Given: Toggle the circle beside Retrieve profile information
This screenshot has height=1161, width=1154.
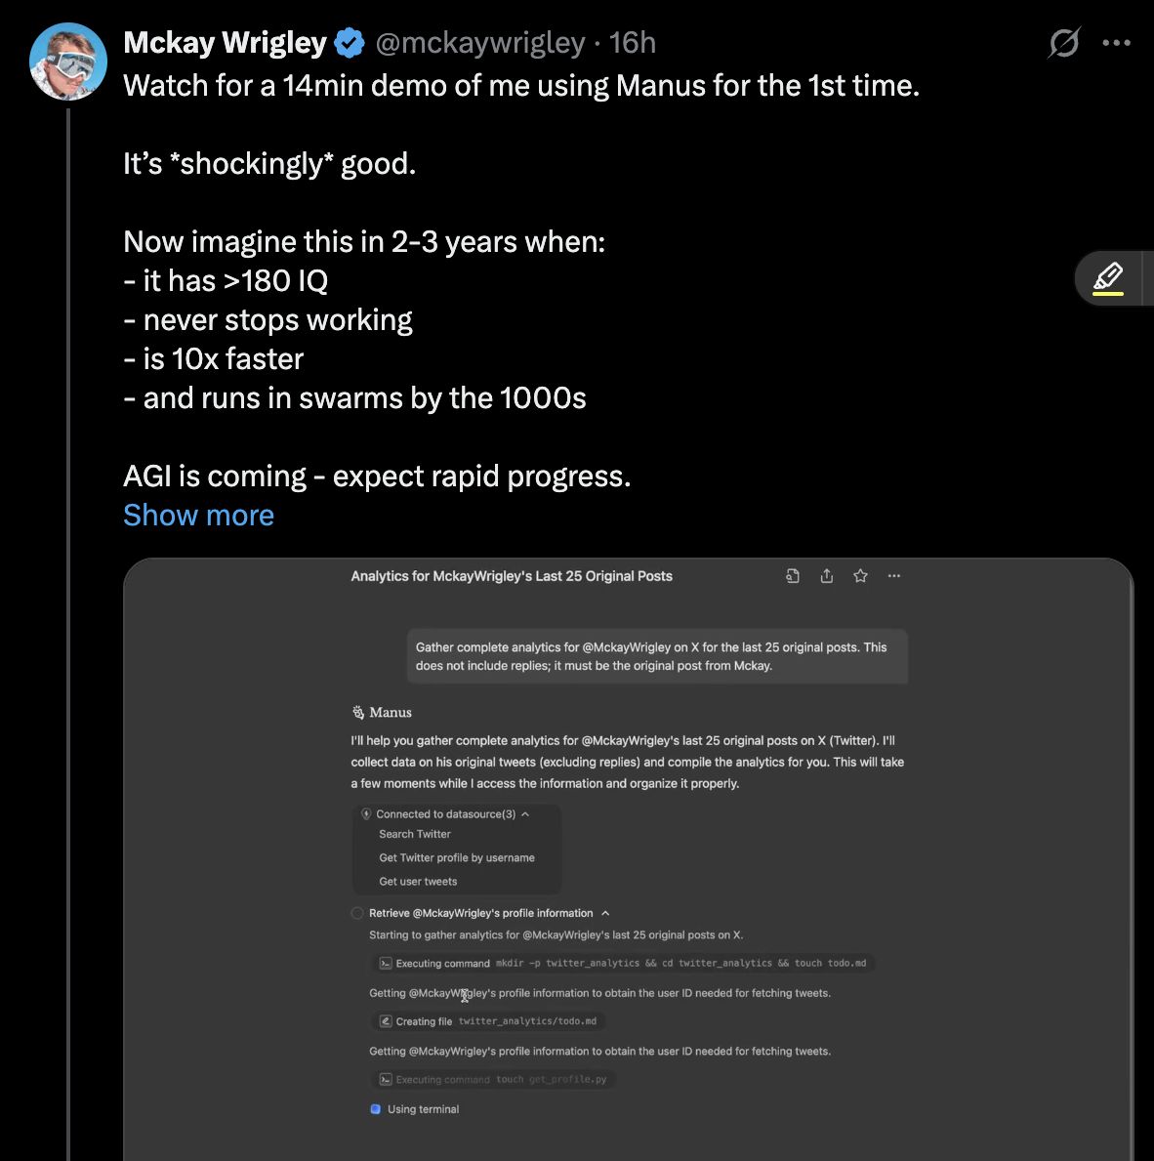Looking at the screenshot, I should tap(357, 913).
